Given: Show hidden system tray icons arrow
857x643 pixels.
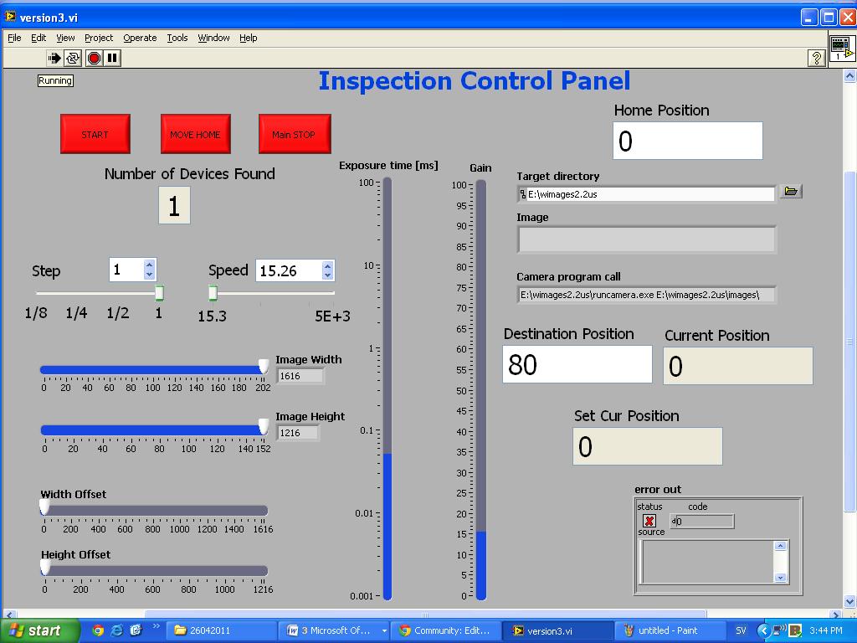Looking at the screenshot, I should (763, 630).
